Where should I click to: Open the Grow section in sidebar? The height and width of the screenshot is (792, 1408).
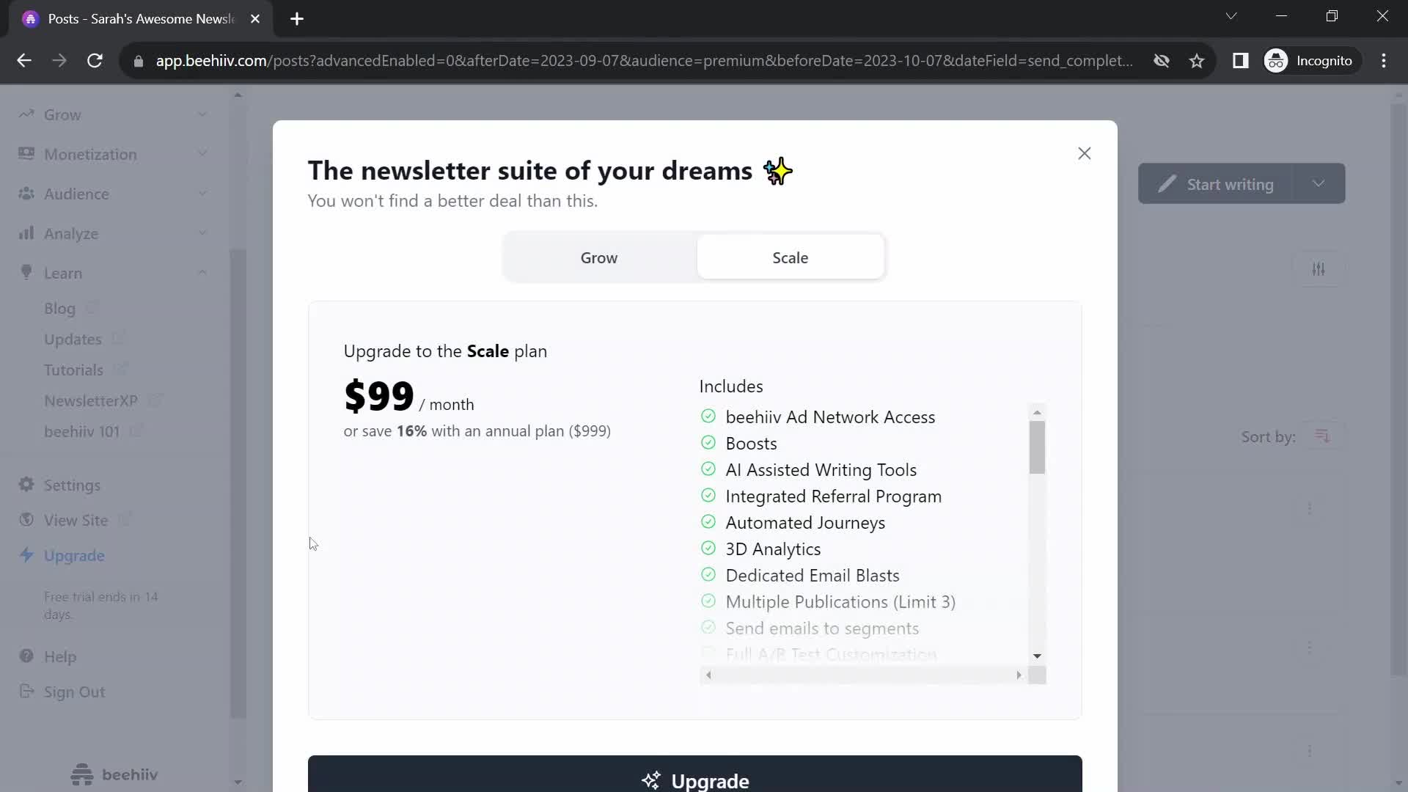pyautogui.click(x=62, y=114)
